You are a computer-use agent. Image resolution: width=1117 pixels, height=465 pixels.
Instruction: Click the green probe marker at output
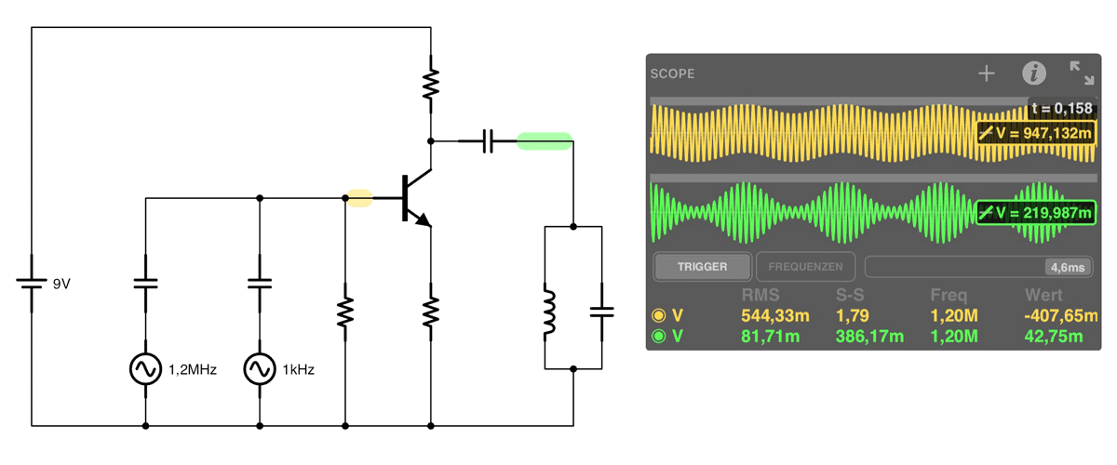(x=544, y=141)
